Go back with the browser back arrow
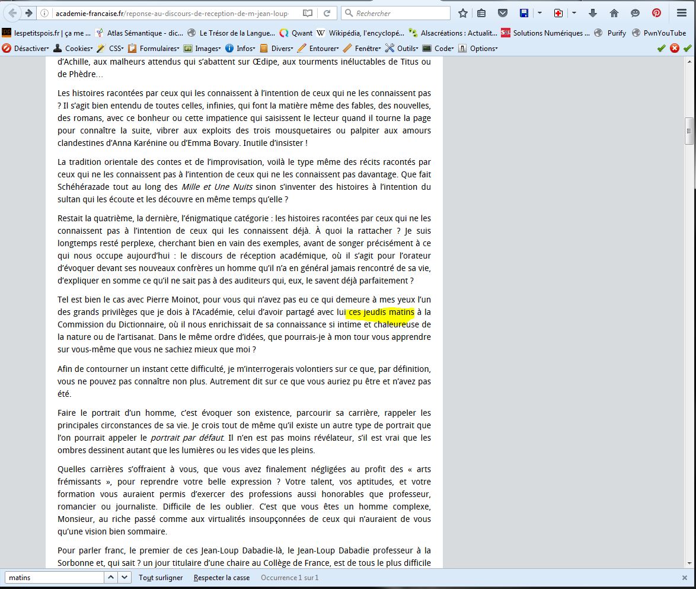This screenshot has width=696, height=589. tap(12, 13)
